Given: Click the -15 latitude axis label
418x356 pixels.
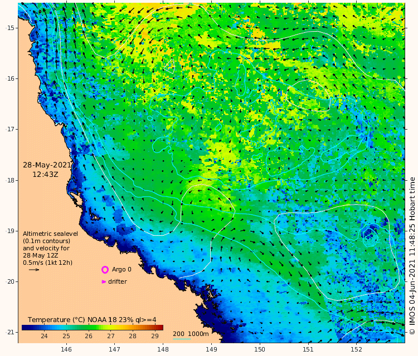Looking at the screenshot, I should (10, 28).
